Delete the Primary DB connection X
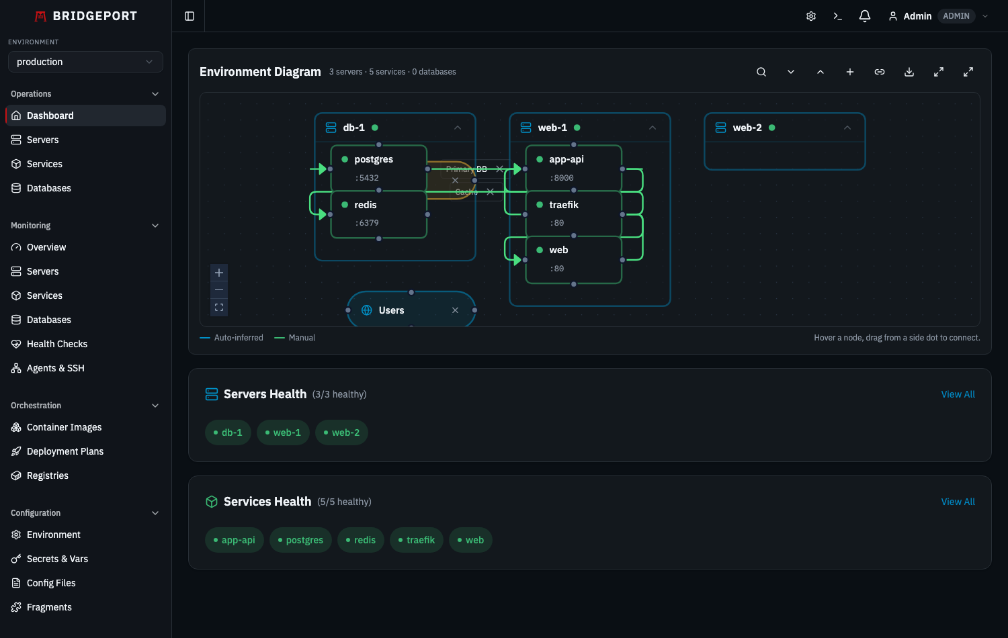Screen dimensions: 1008x638 click(x=499, y=169)
